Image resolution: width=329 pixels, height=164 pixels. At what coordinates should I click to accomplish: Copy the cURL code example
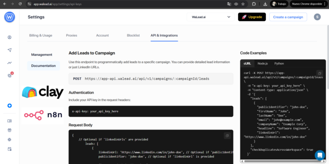tap(319, 73)
